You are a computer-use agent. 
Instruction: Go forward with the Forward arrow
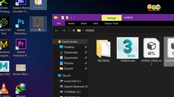pos(64,30)
